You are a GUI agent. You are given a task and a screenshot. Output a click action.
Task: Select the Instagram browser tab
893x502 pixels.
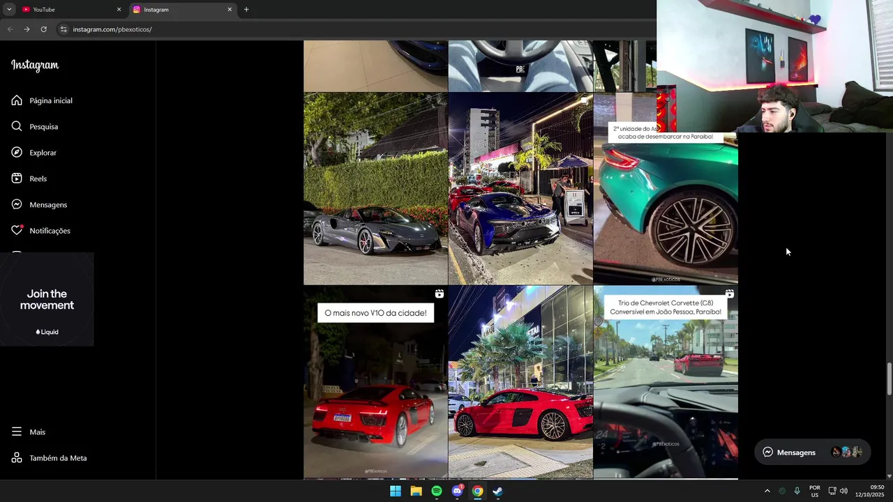coord(181,10)
